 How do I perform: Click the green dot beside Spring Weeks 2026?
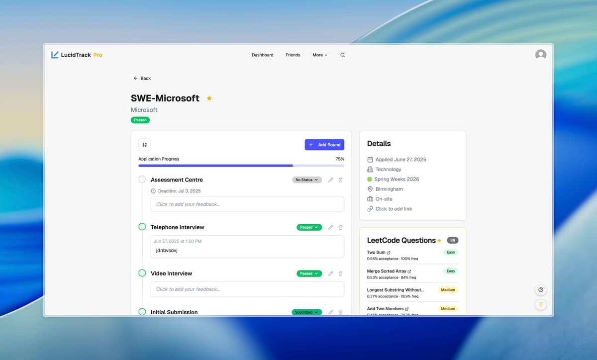(370, 179)
